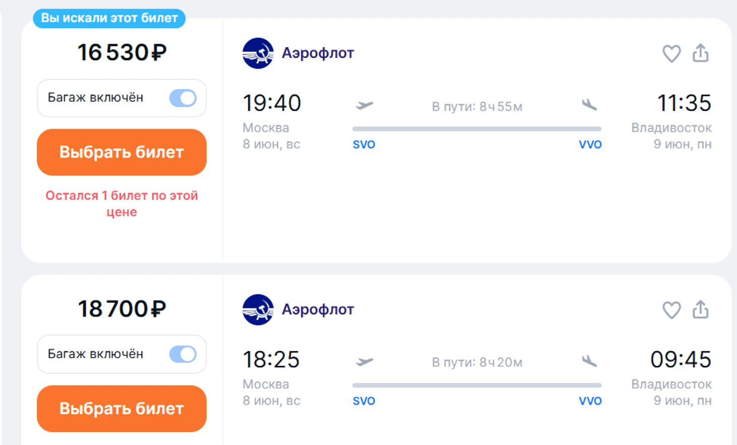Click Aeroflot logo on the second ticket
Screen dimensions: 737x445
coord(258,310)
